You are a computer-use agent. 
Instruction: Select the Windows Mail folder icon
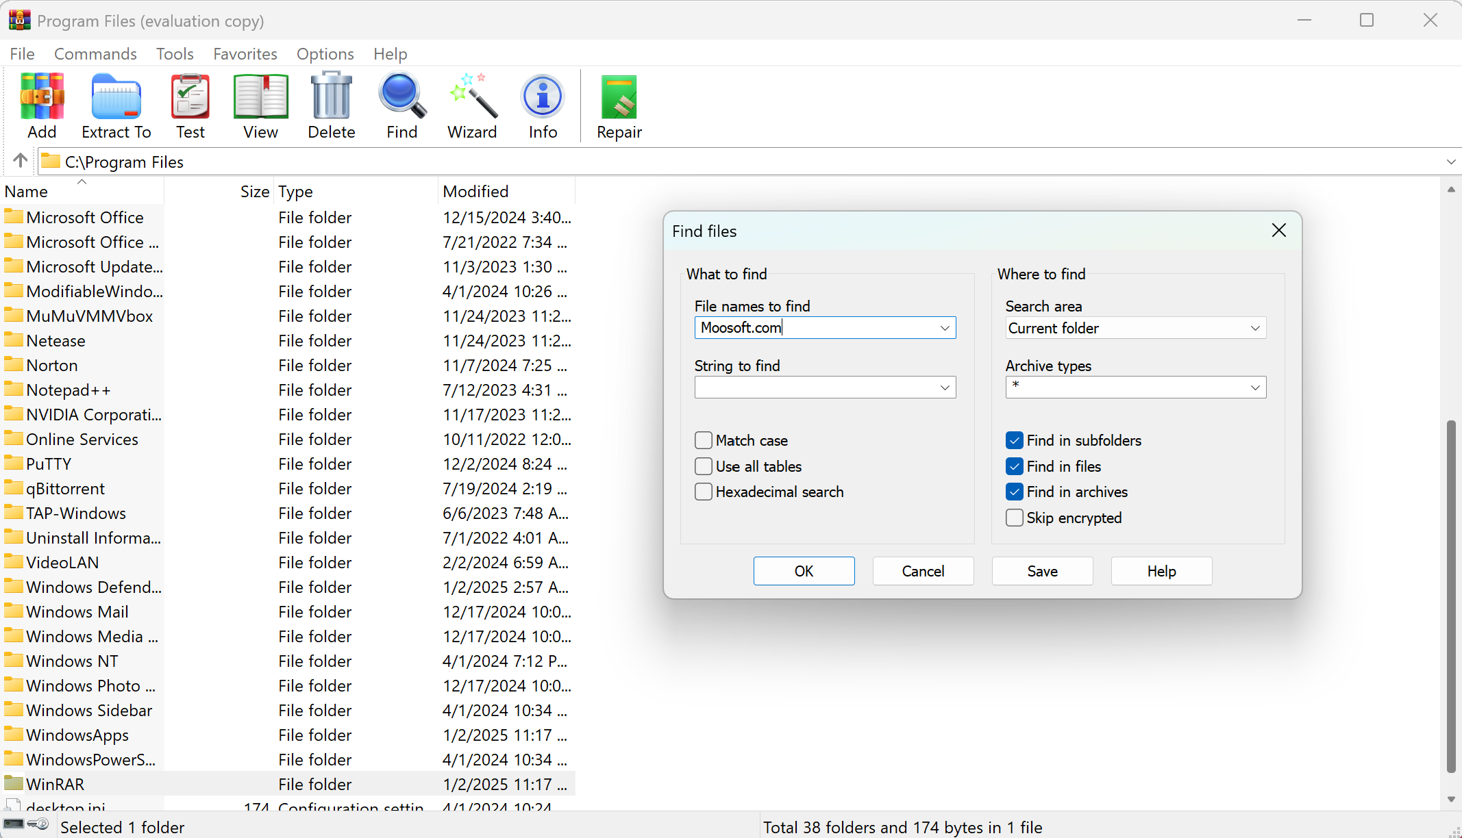pos(14,611)
